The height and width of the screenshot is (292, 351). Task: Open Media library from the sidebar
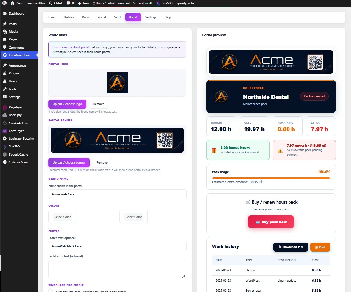pos(13,31)
